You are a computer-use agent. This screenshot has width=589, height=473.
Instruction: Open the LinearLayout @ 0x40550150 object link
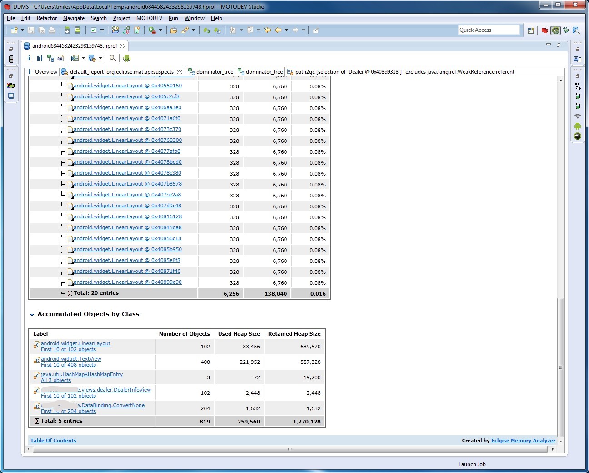click(128, 86)
